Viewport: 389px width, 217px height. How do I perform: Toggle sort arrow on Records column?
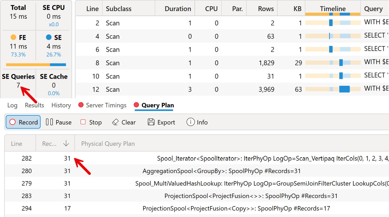pyautogui.click(x=66, y=143)
